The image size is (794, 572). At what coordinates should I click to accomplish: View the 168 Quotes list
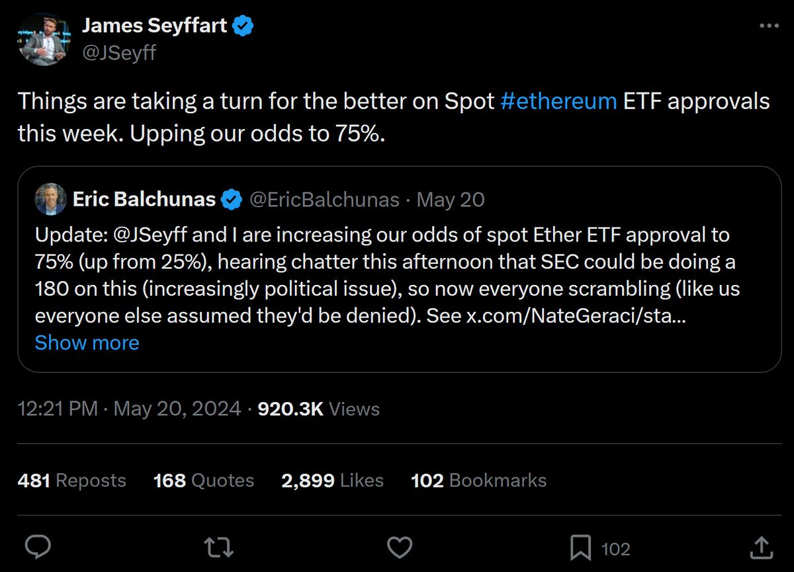coord(203,480)
